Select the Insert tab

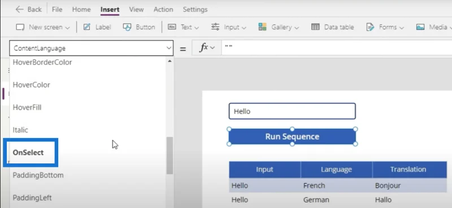click(110, 10)
